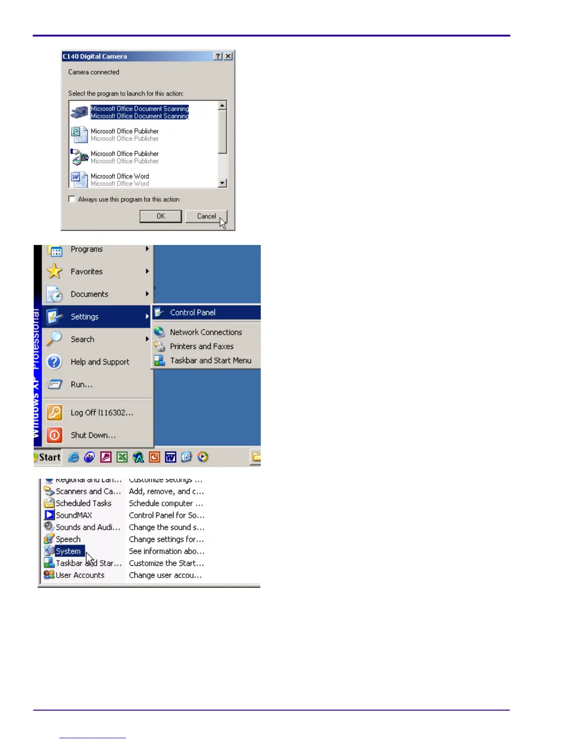Expand Favorites submenu arrow
The width and height of the screenshot is (573, 742).
pyautogui.click(x=147, y=271)
